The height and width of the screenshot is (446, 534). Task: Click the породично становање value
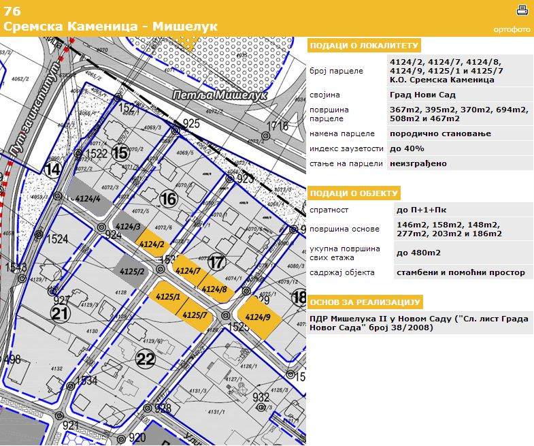click(x=440, y=133)
